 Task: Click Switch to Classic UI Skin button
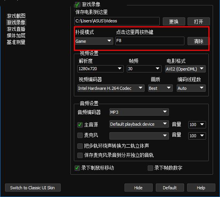33,188
